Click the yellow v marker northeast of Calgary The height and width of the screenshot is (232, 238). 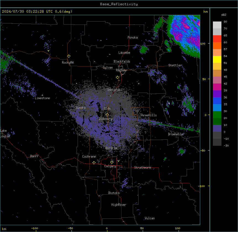pos(118,161)
